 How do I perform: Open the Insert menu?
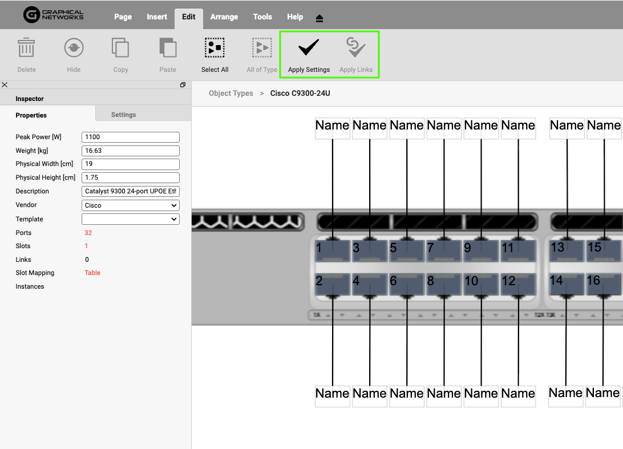(157, 17)
